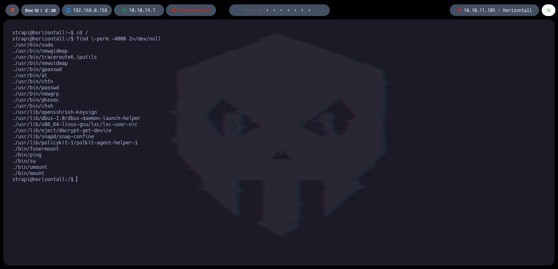Open the Disconnected status pill
The height and width of the screenshot is (269, 558).
coord(191,10)
